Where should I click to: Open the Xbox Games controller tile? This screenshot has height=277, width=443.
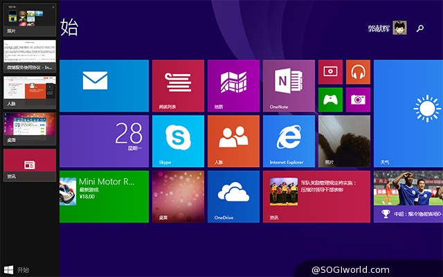pyautogui.click(x=330, y=100)
